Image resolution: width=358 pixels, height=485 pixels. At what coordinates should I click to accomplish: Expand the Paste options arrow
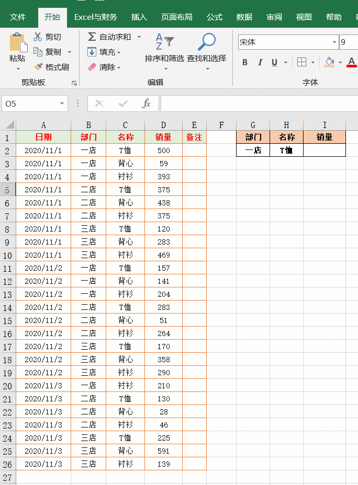click(x=18, y=68)
